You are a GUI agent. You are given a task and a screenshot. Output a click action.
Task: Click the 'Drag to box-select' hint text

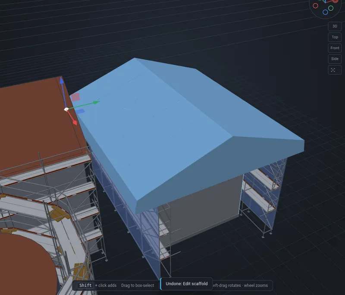[x=138, y=286]
